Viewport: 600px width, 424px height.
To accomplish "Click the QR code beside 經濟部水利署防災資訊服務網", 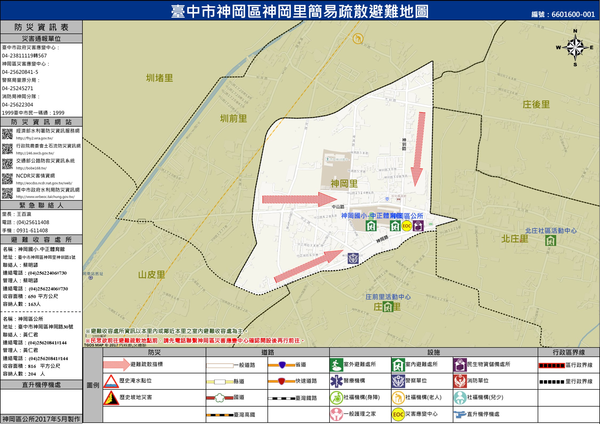I will coord(7,134).
